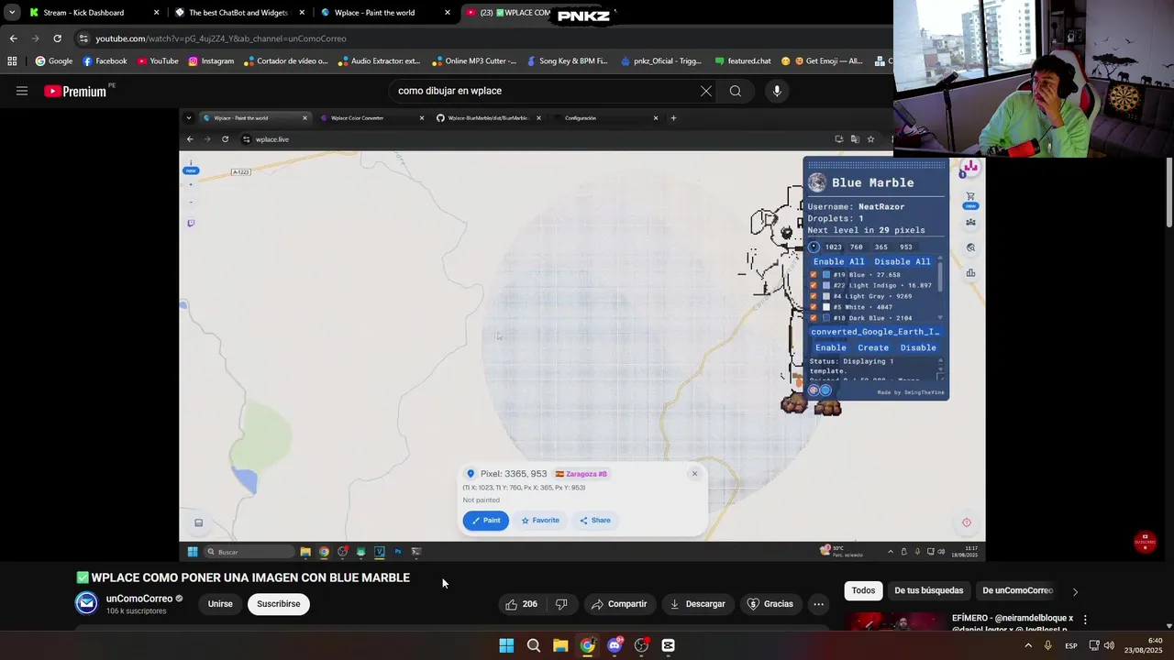The image size is (1174, 660).
Task: Select De unComoCorreo filter chip
Action: [x=1017, y=590]
